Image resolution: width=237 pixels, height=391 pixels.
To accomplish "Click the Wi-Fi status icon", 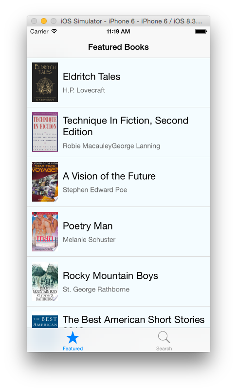I will coord(54,31).
